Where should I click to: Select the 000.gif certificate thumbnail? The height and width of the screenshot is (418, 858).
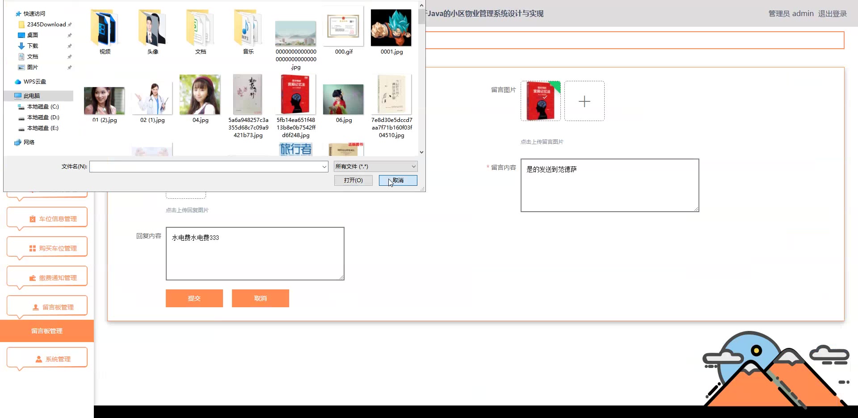point(343,26)
